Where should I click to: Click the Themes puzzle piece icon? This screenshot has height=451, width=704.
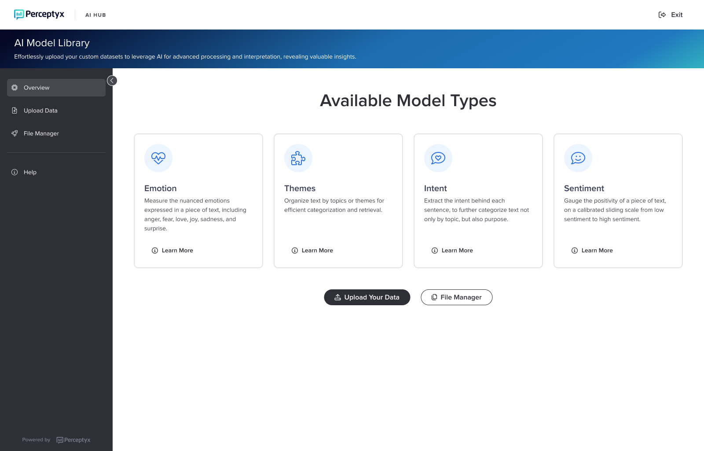(298, 158)
